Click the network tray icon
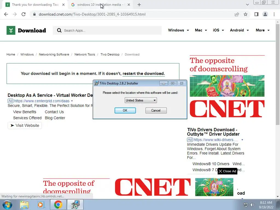This screenshot has height=210, width=280. (246, 205)
